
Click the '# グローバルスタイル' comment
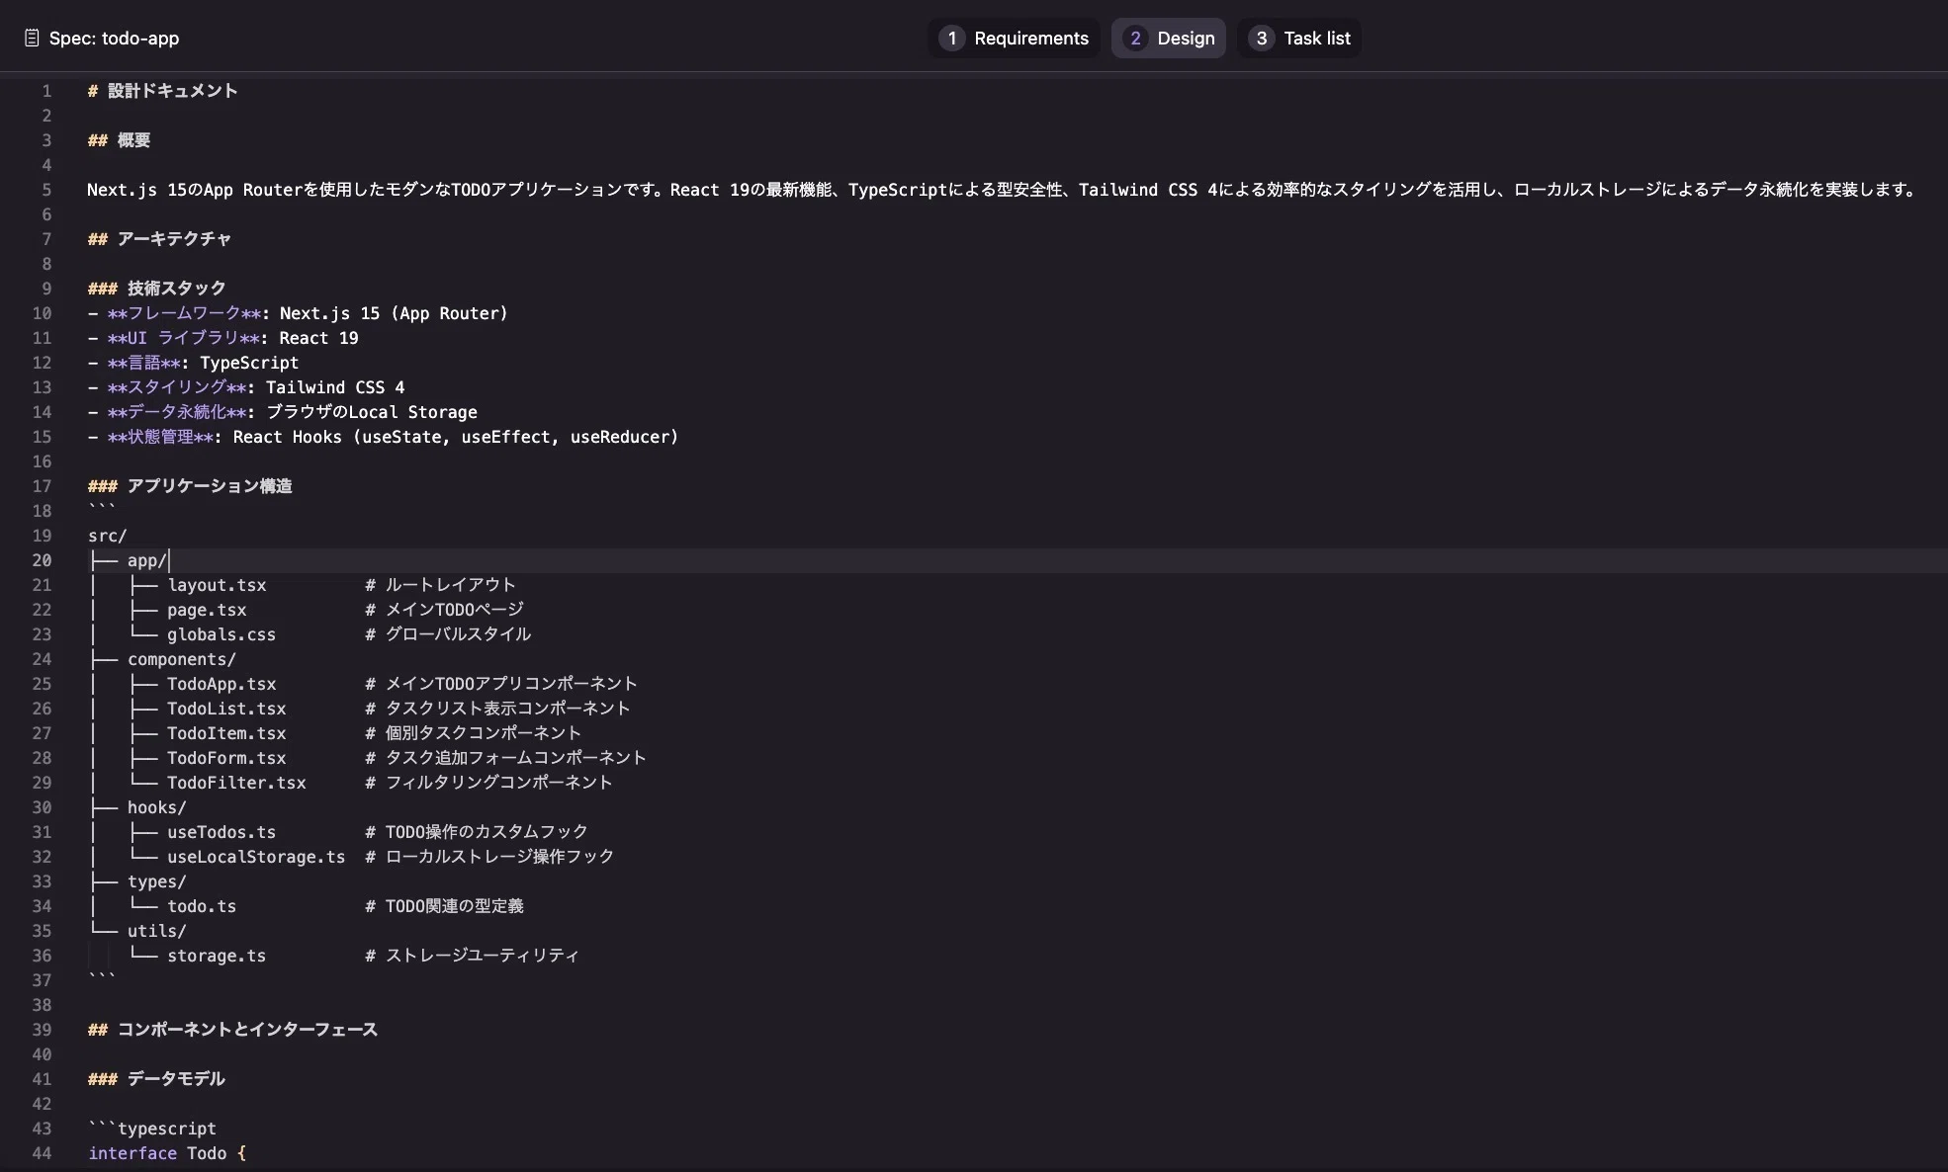(448, 634)
